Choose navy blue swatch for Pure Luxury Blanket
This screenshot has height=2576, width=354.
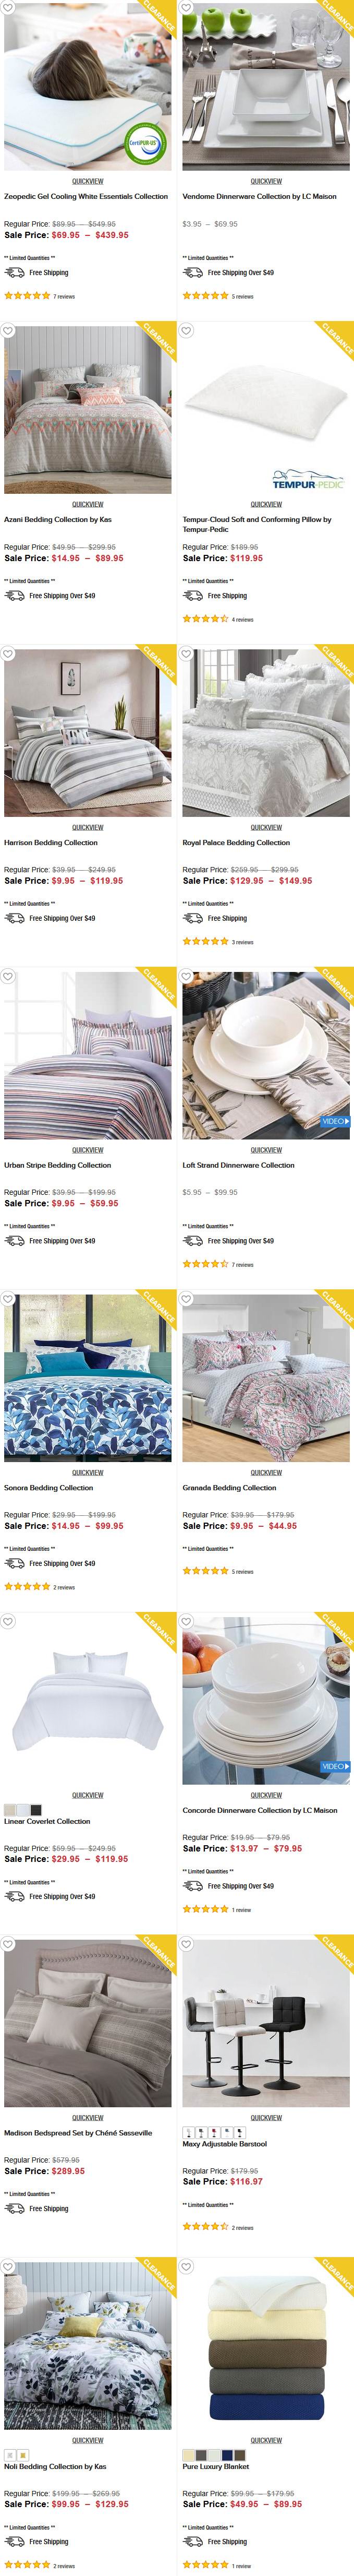[227, 2455]
